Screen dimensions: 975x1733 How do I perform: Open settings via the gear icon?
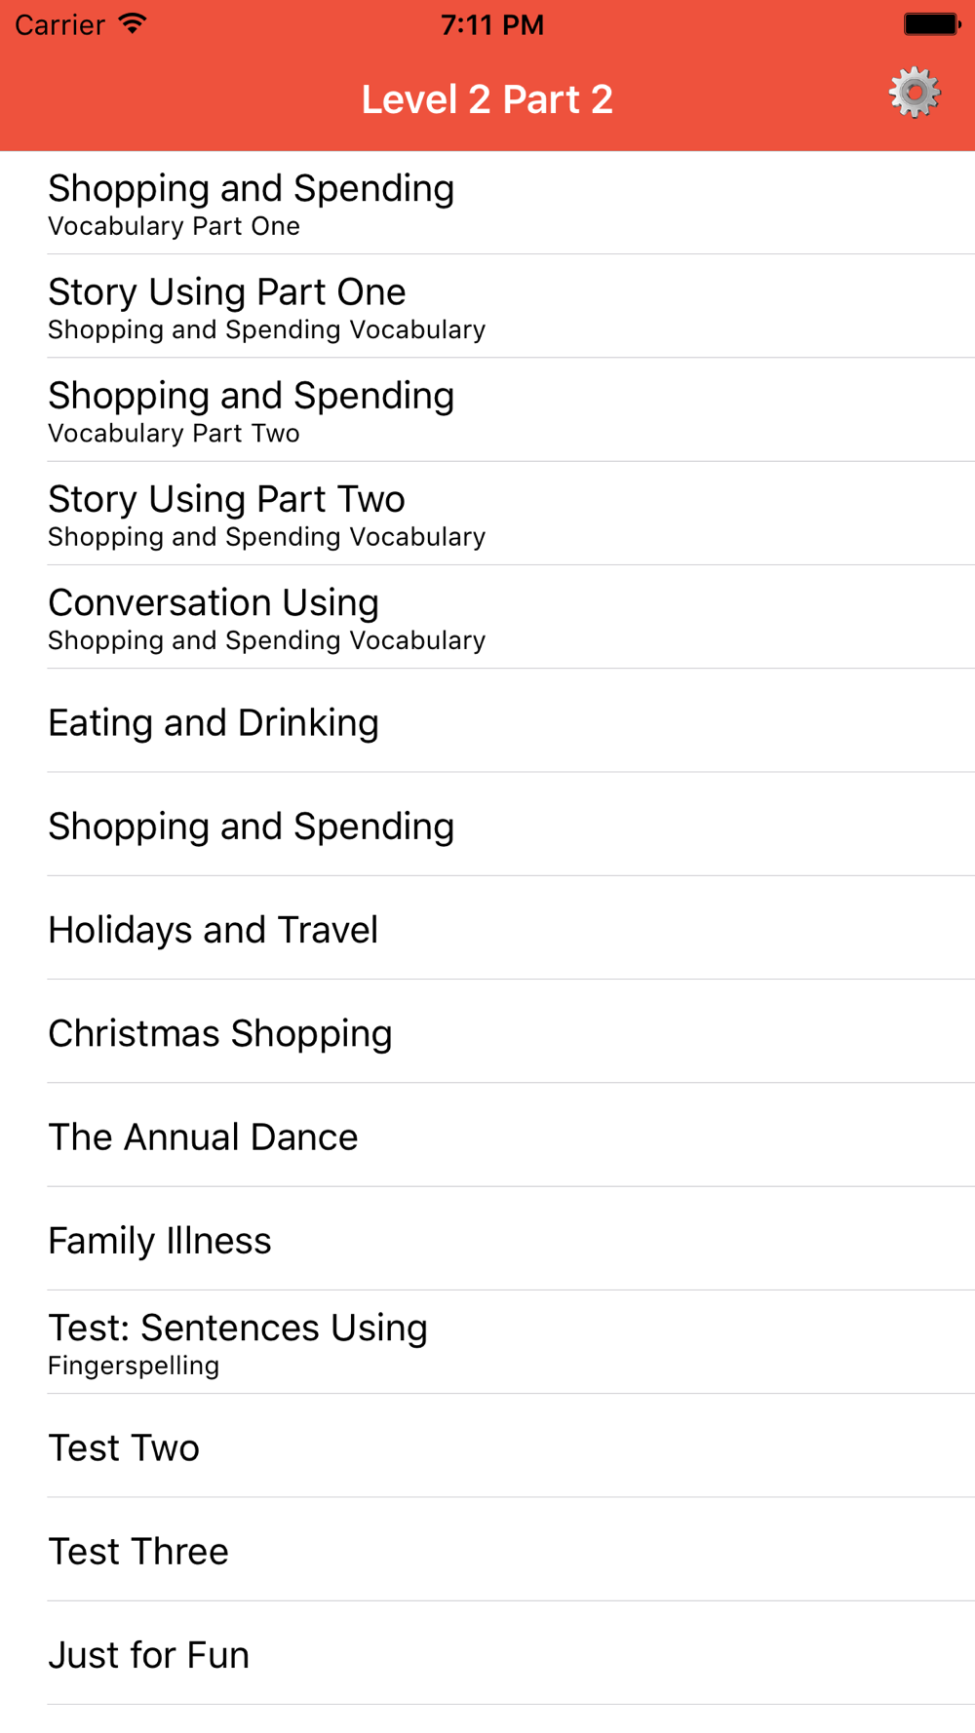click(914, 94)
